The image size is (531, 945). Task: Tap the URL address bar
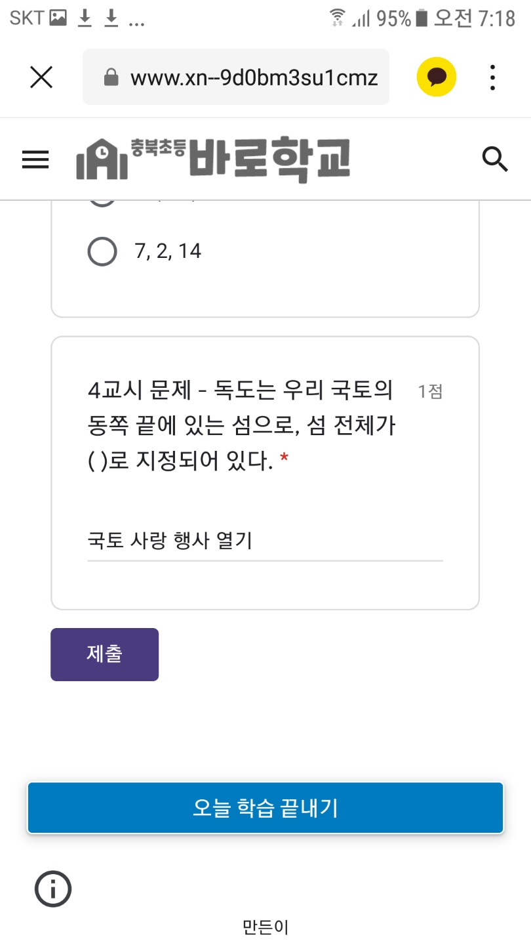[236, 77]
